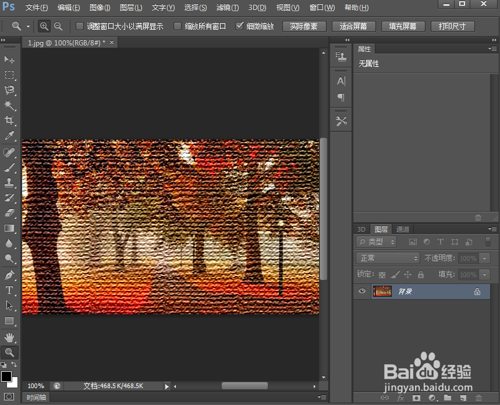Reset default foreground and background colors
The image size is (500, 405).
pyautogui.click(x=3, y=364)
